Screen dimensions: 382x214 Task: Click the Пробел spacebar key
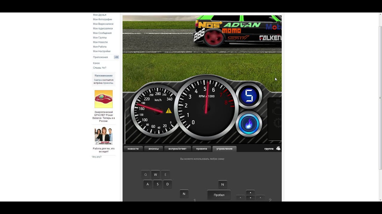click(x=219, y=195)
